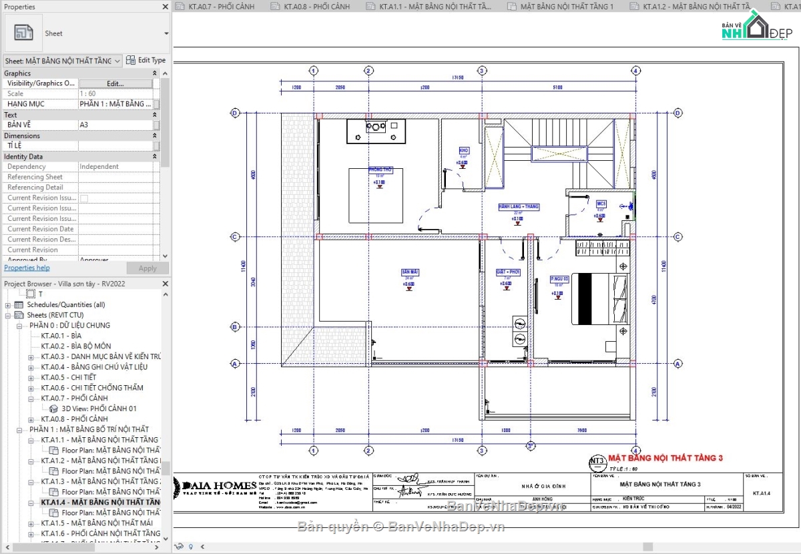The width and height of the screenshot is (801, 554).
Task: Collapse the Text properties group
Action: tap(156, 115)
